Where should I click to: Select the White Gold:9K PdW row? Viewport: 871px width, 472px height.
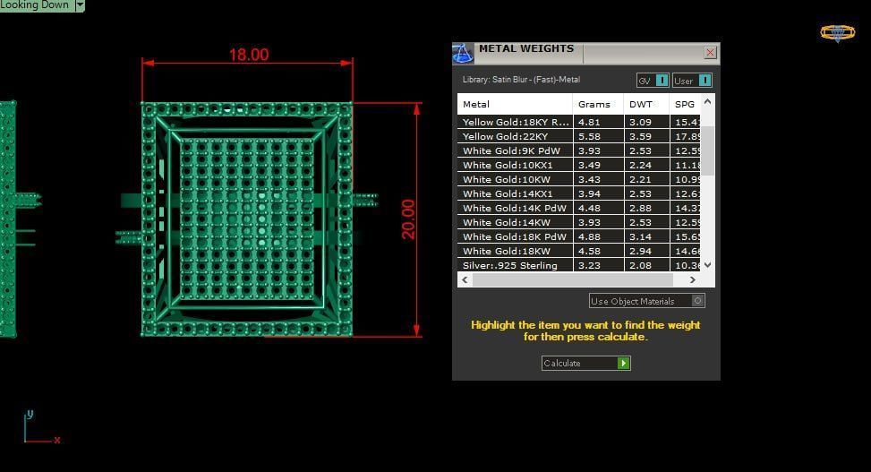point(579,150)
